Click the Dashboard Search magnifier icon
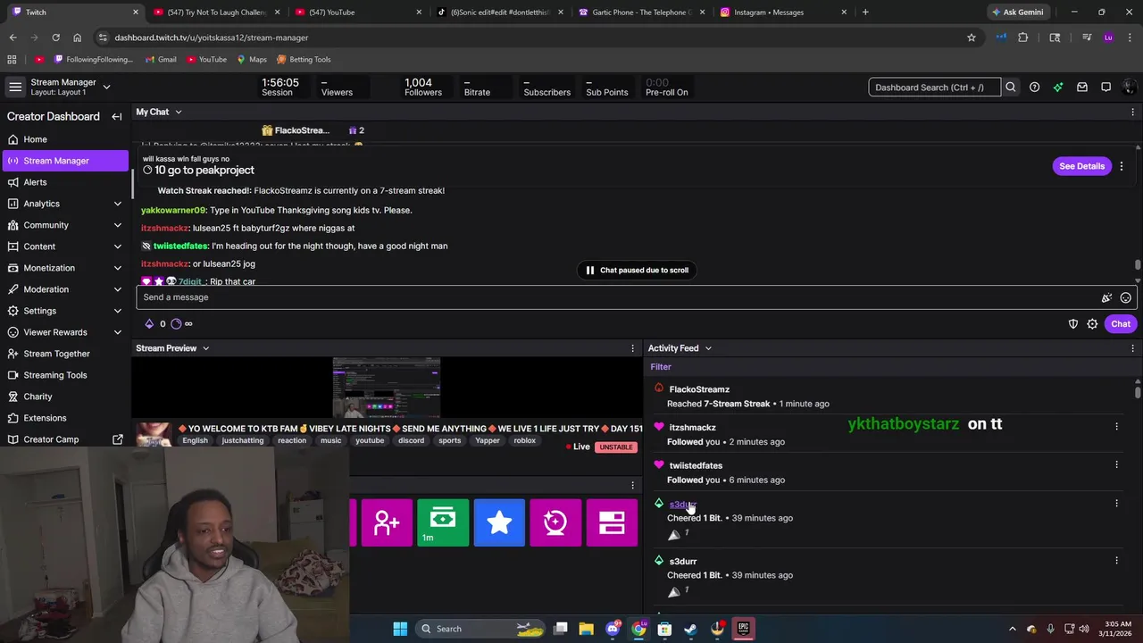 click(x=1011, y=88)
